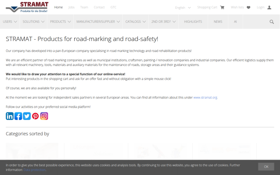Click the Shopping Cart text link

207,7
